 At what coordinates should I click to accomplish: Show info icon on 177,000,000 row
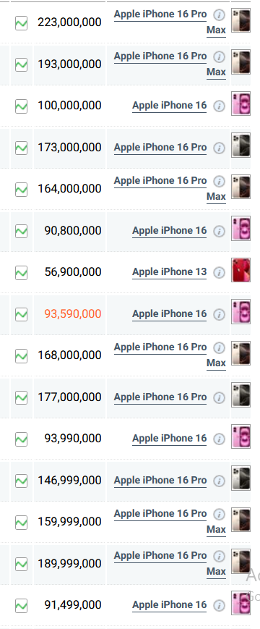coord(219,397)
